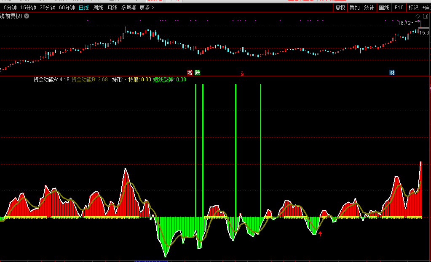Image resolution: width=431 pixels, height=262 pixels.
Task: Click the 统计 statistics button
Action: pyautogui.click(x=369, y=8)
